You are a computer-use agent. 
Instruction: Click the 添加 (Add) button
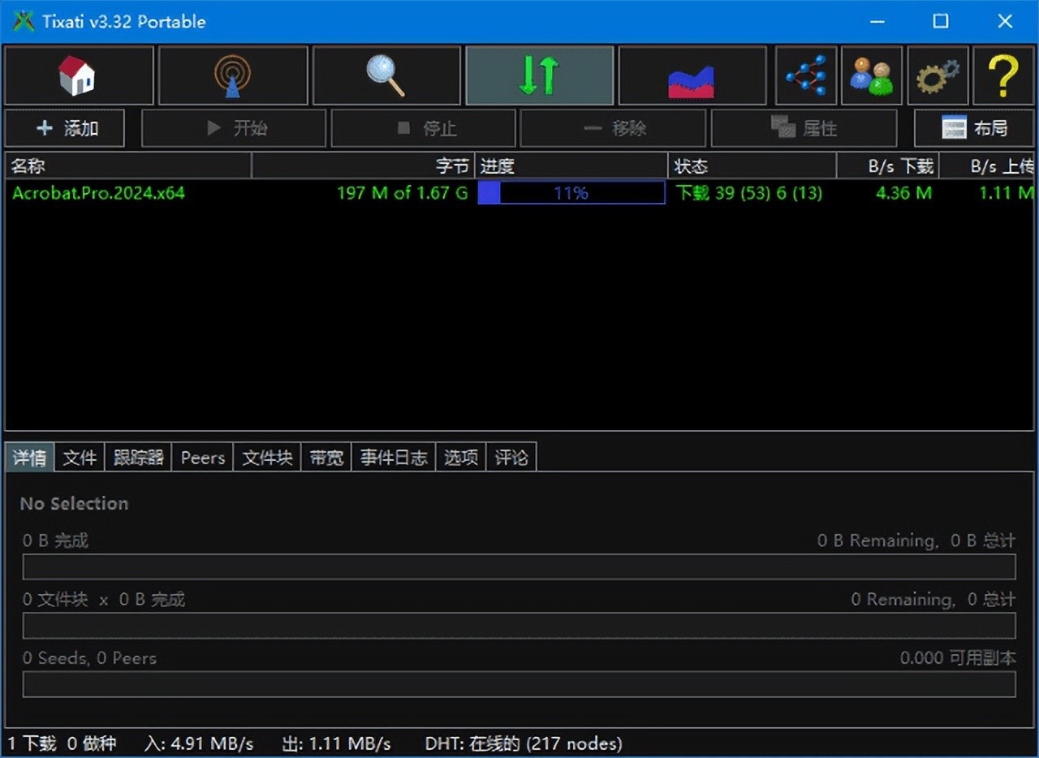pos(65,128)
